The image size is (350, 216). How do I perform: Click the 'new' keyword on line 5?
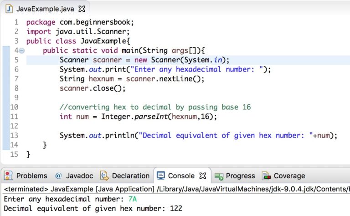[141, 60]
